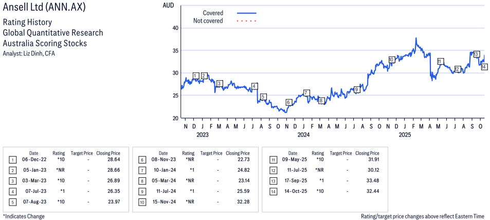Click rating marker 1 on the price chart

click(x=195, y=76)
